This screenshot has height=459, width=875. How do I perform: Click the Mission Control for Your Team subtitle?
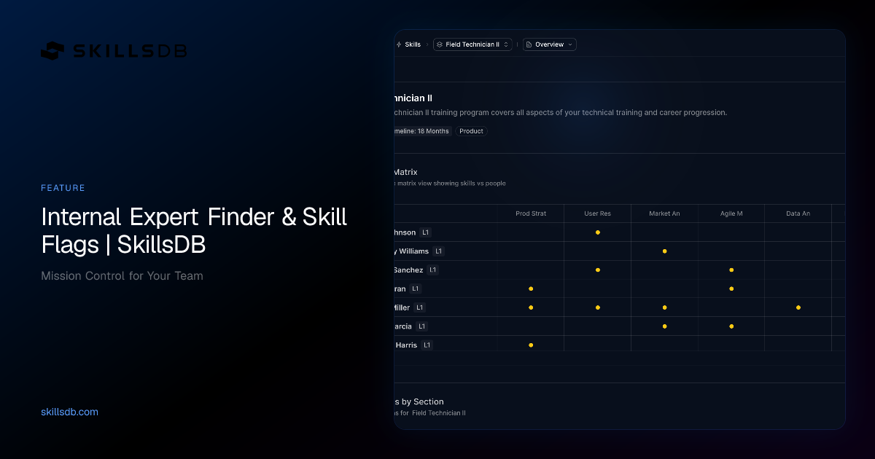tap(122, 276)
